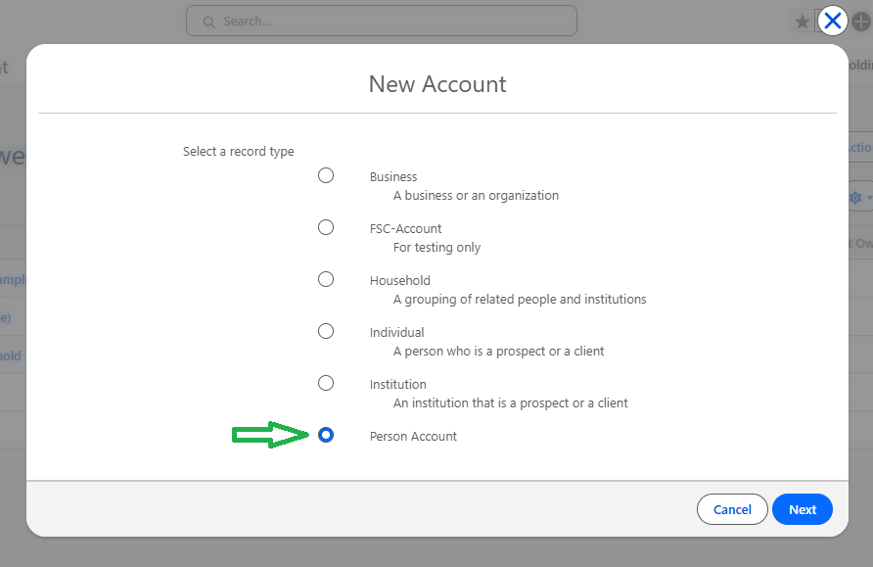Choose the Household record type radio
This screenshot has width=873, height=567.
(326, 279)
